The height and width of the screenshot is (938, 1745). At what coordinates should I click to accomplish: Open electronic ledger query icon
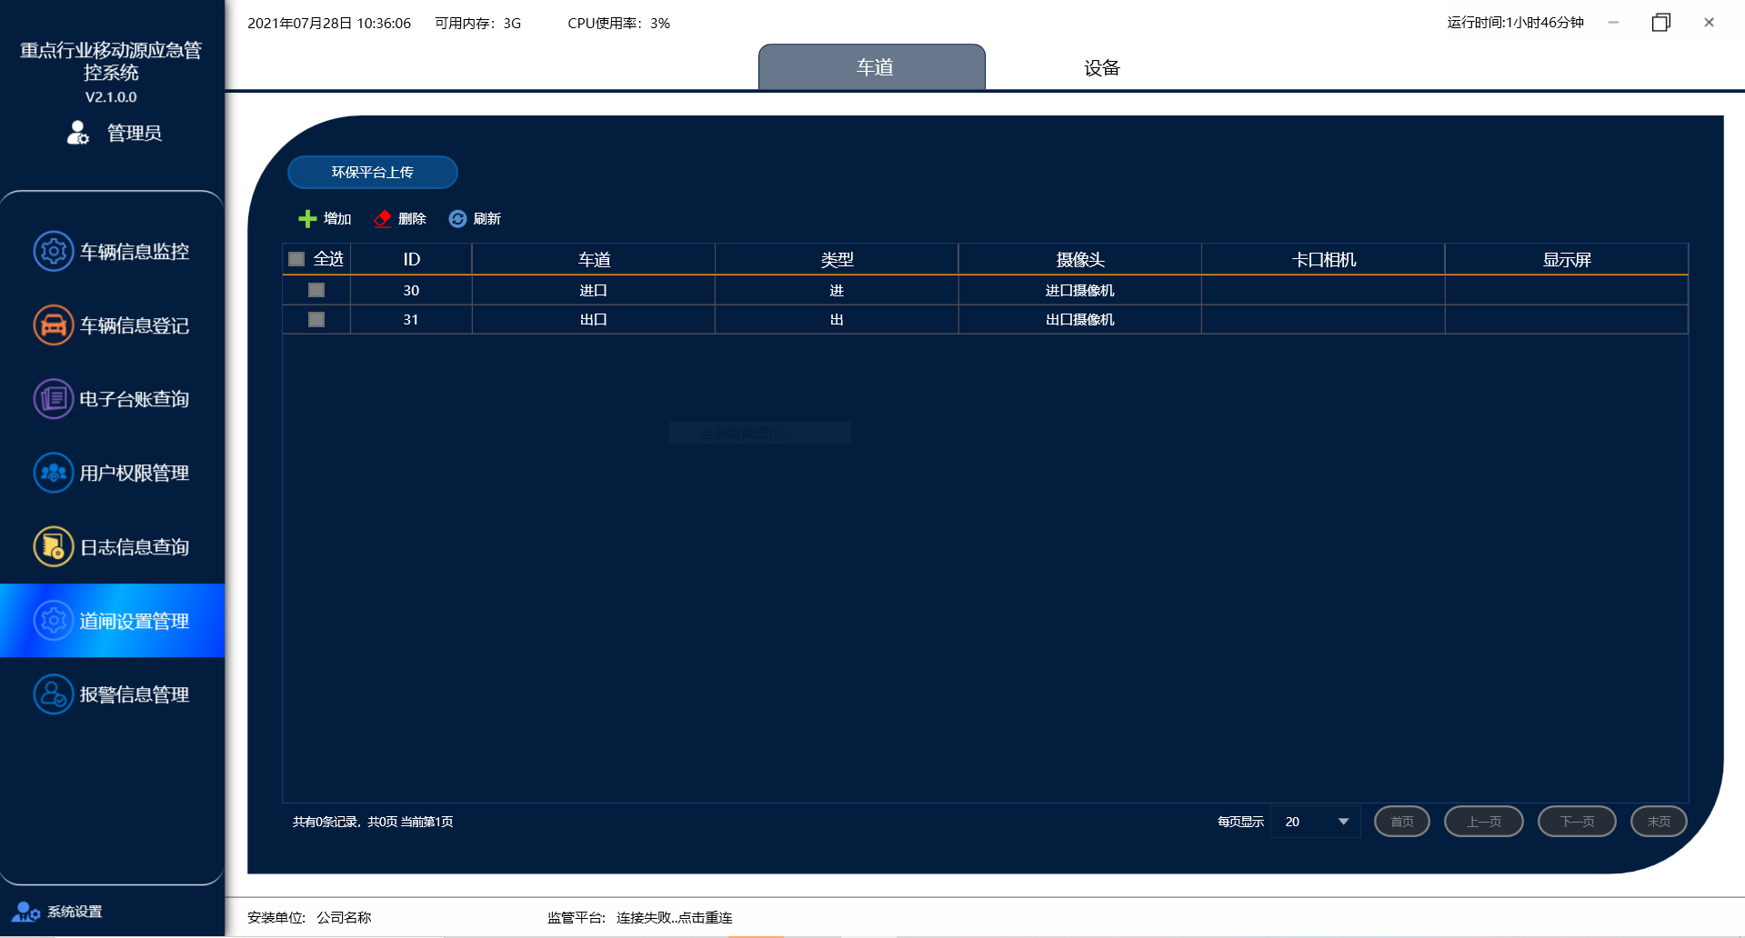coord(53,399)
